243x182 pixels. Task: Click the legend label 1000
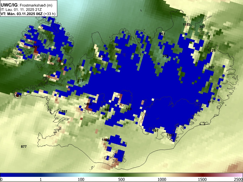pyautogui.click(x=162, y=179)
